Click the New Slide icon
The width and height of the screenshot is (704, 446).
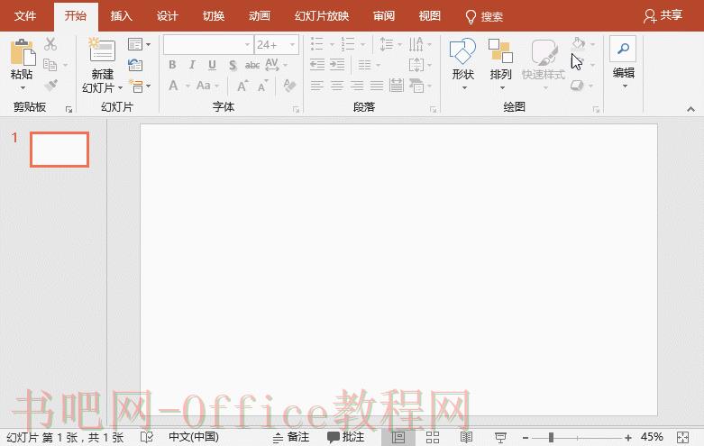102,50
